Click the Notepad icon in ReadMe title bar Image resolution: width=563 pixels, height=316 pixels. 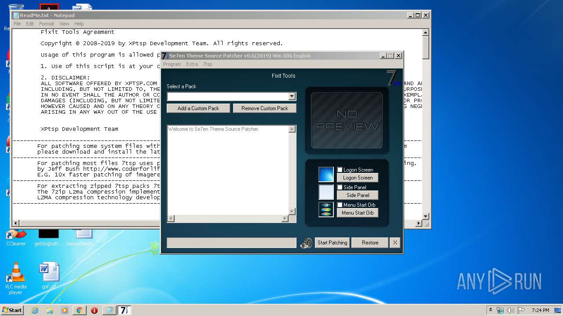tap(16, 15)
